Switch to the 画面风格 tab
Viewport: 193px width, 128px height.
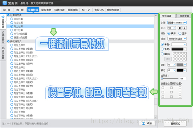point(73,10)
